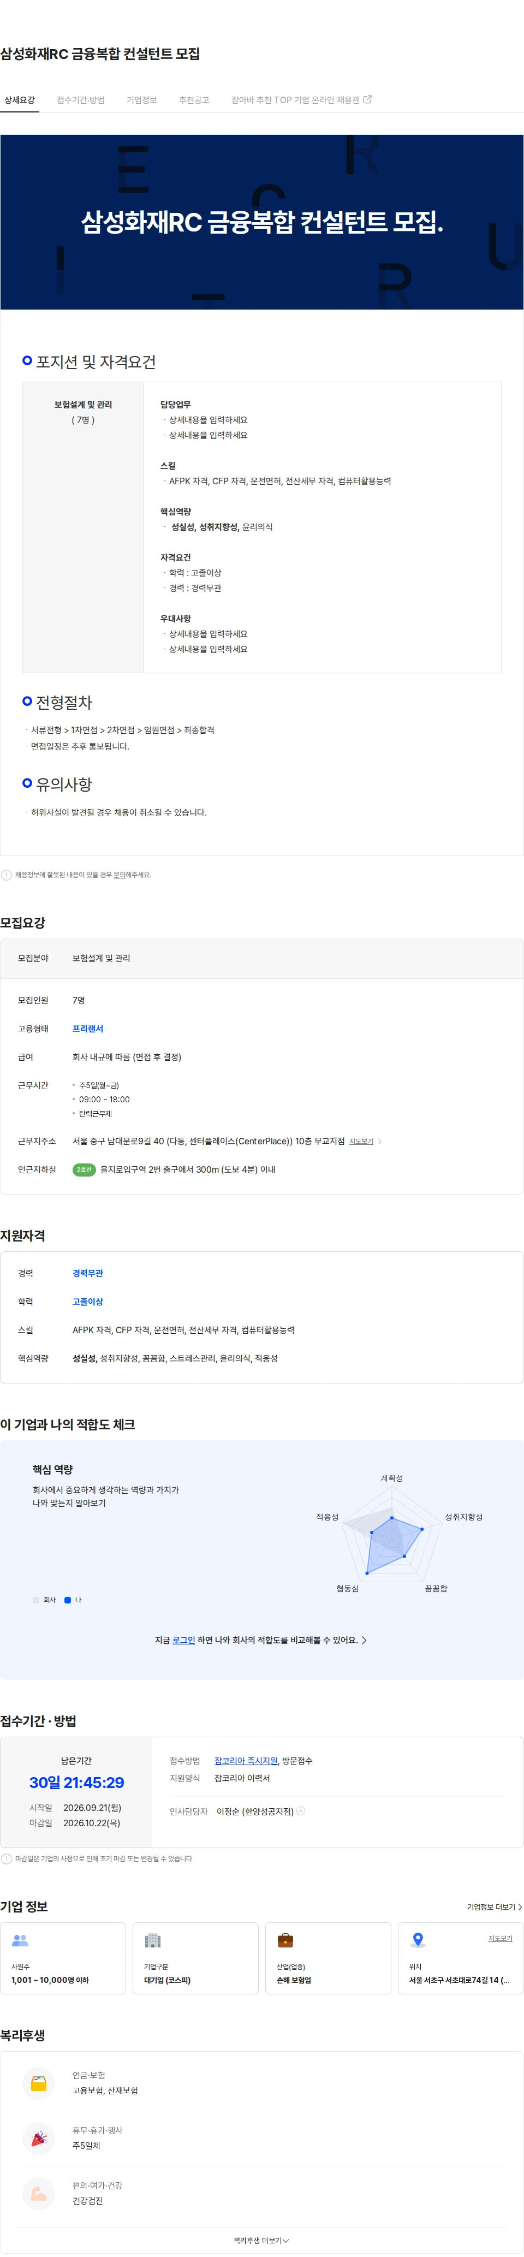Click the 프리랜서 employment type link

(x=88, y=1029)
